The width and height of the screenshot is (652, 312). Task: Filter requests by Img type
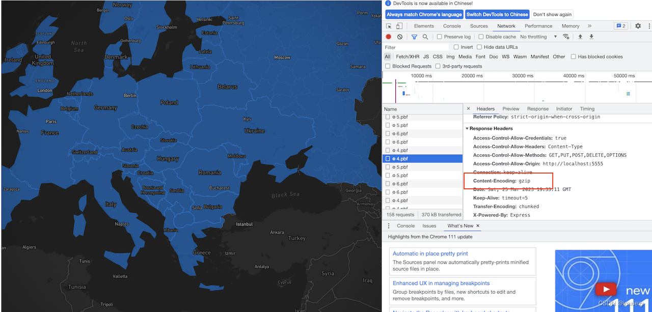point(450,56)
